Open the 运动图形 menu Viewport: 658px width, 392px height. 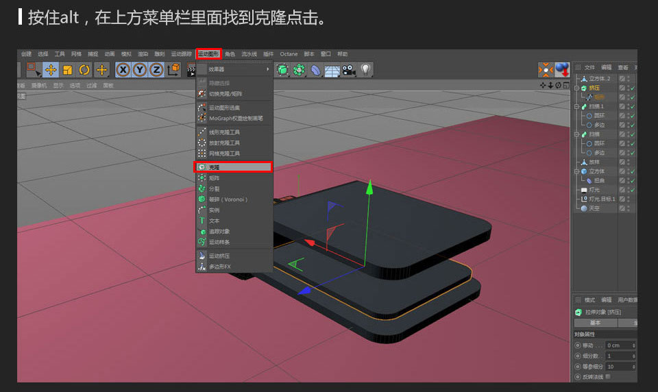click(208, 54)
